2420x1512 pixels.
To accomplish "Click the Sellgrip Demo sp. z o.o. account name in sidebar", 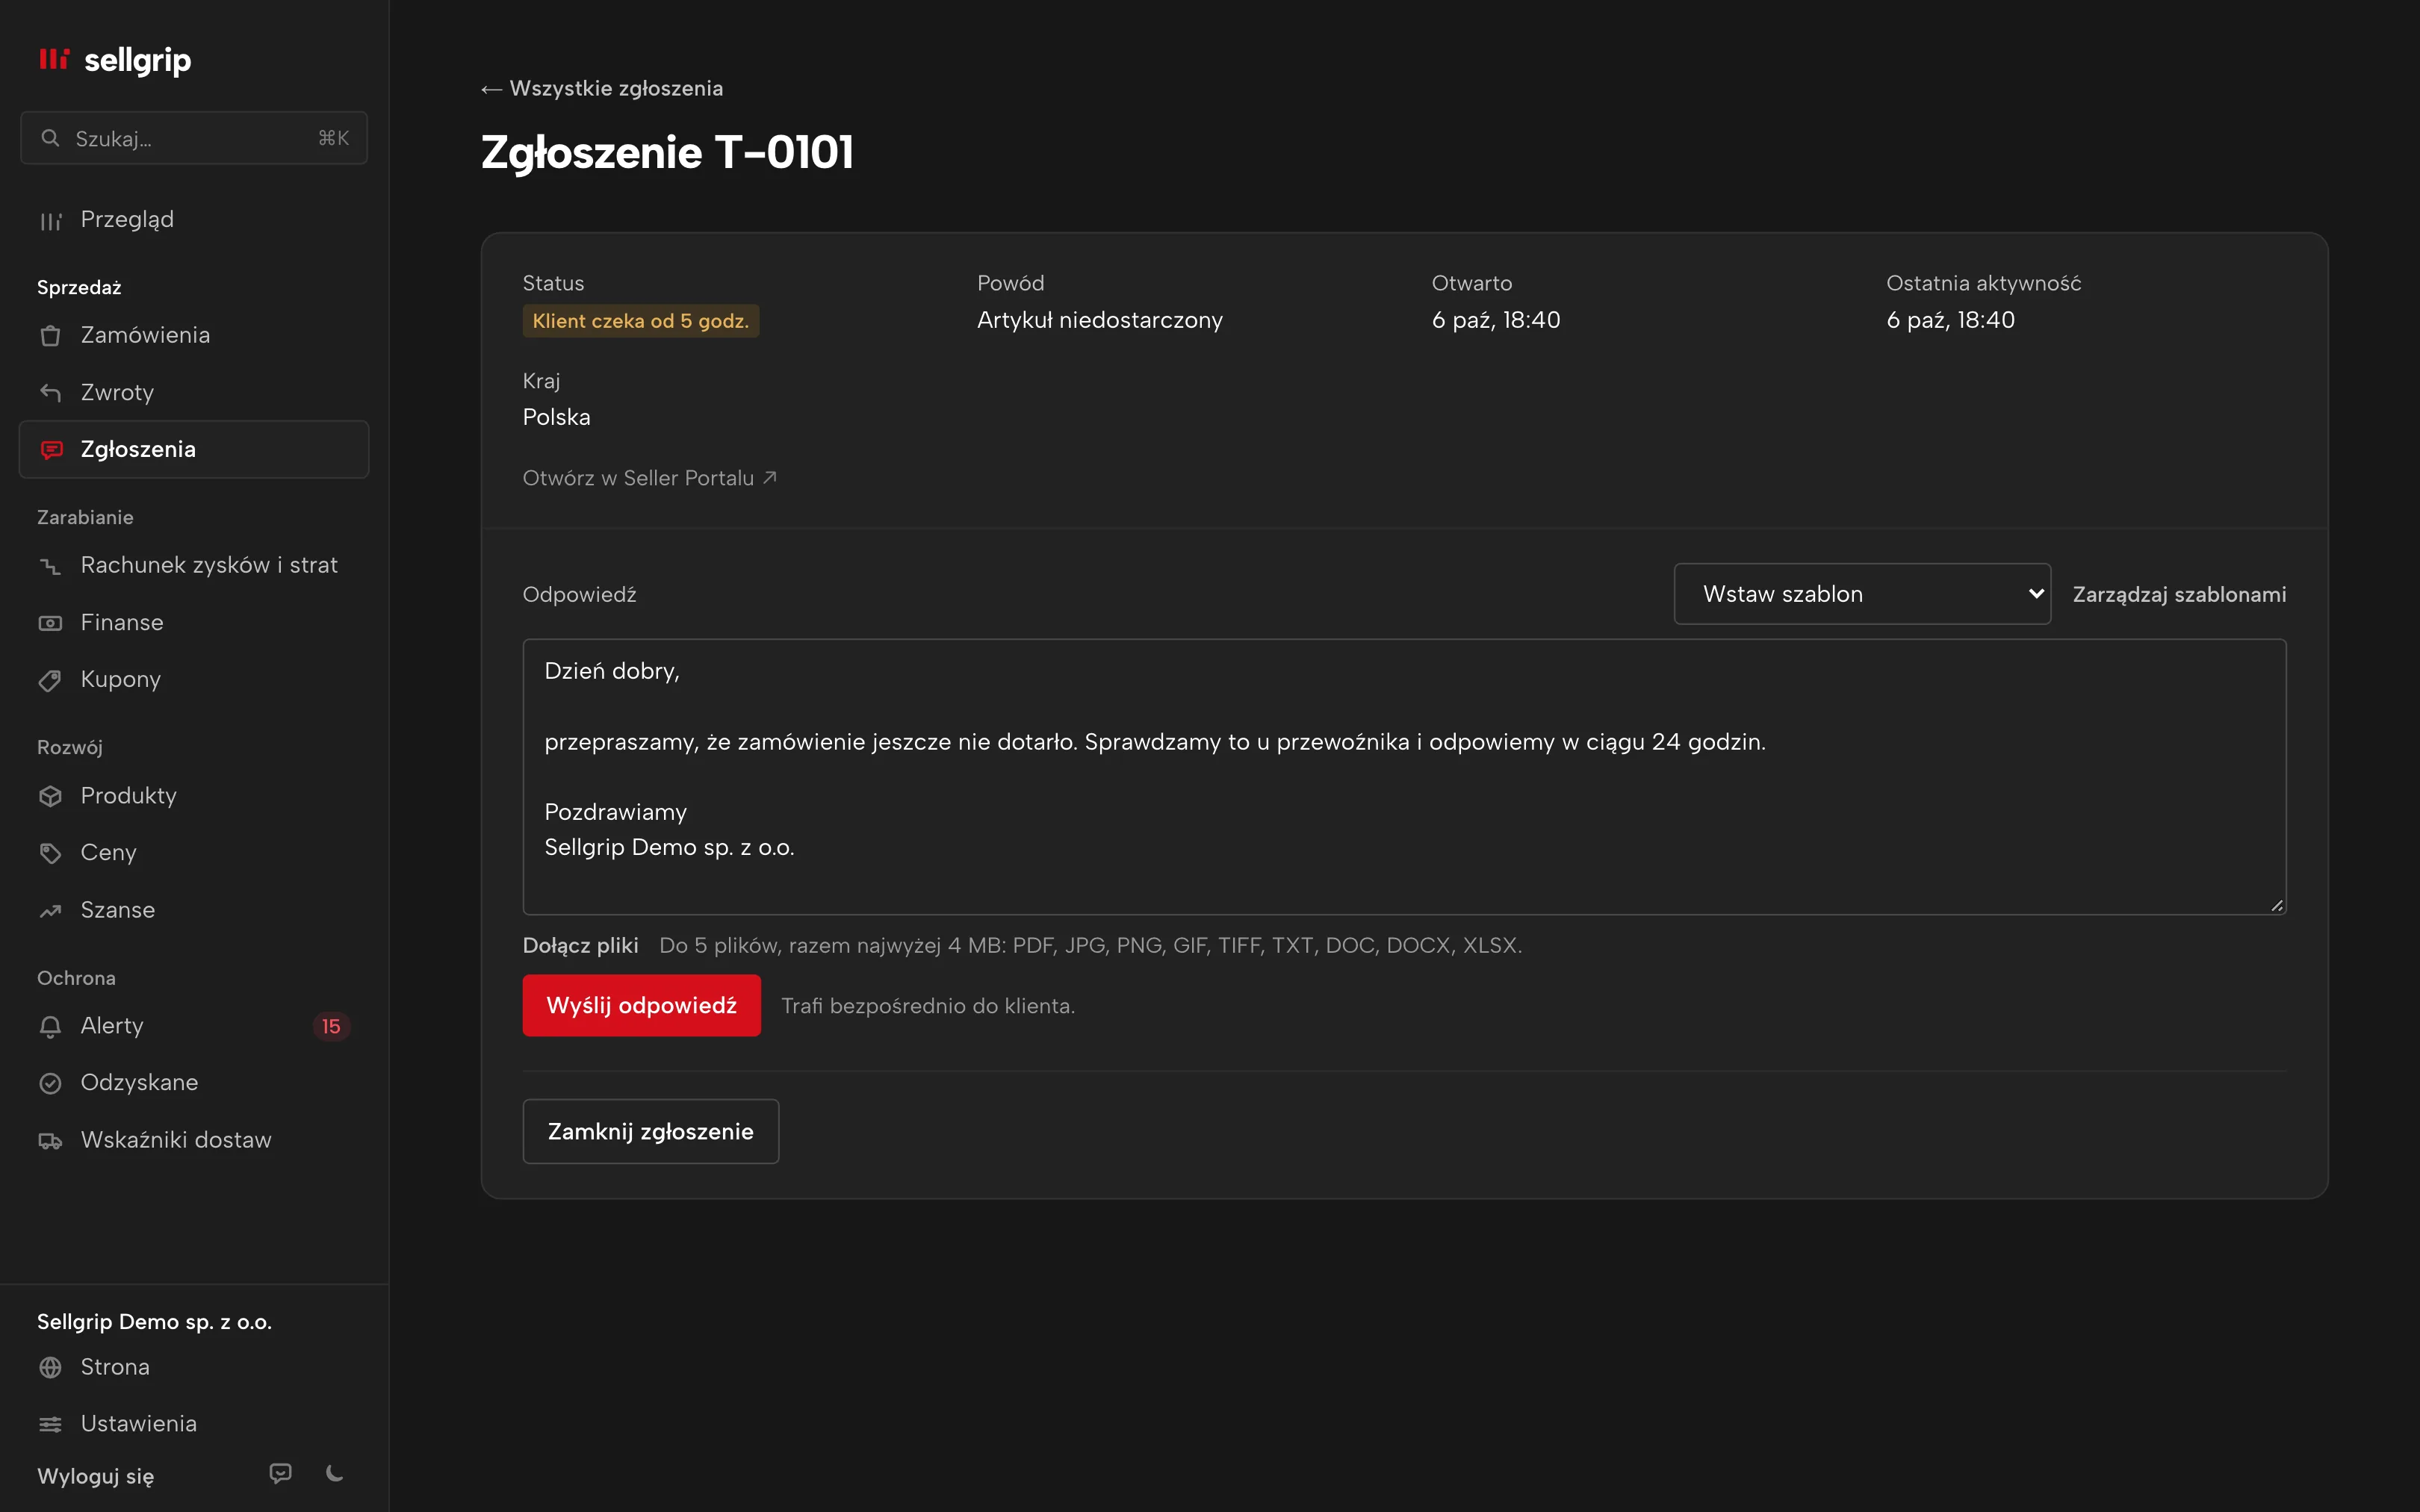I will 154,1321.
